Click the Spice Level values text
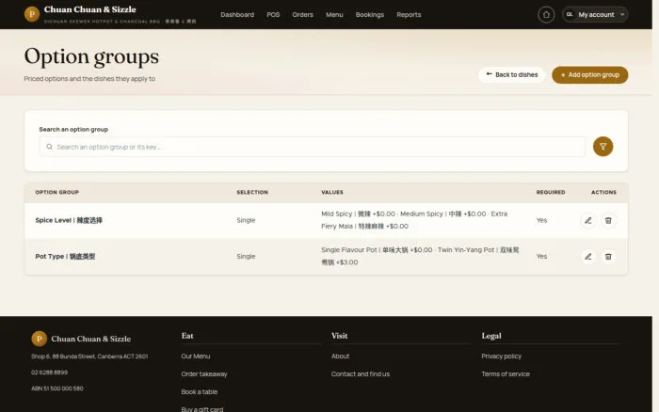The height and width of the screenshot is (412, 659). click(x=414, y=220)
